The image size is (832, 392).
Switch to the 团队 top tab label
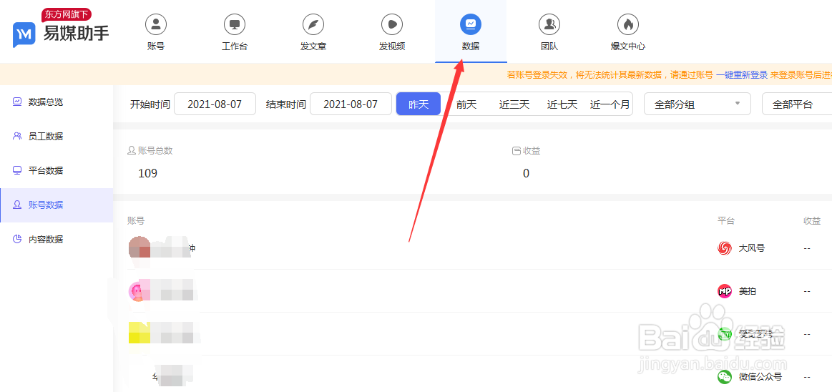549,46
